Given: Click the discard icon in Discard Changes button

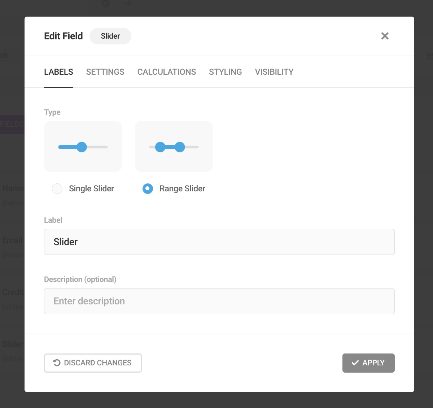Looking at the screenshot, I should tap(57, 363).
